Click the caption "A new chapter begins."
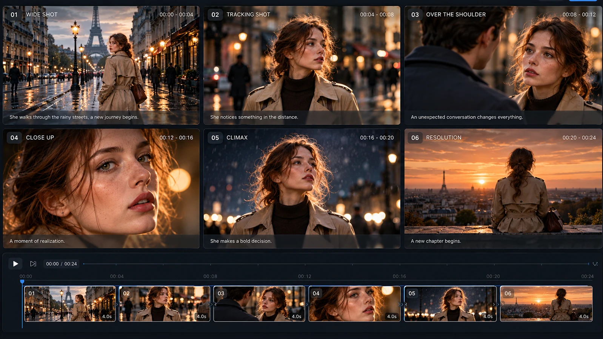The height and width of the screenshot is (339, 603). click(436, 241)
